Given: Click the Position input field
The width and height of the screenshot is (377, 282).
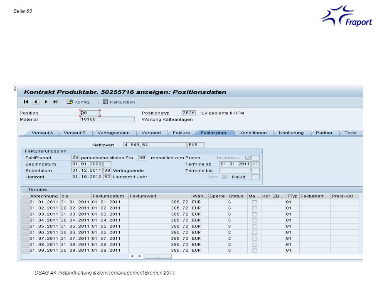Looking at the screenshot, I should [x=90, y=113].
